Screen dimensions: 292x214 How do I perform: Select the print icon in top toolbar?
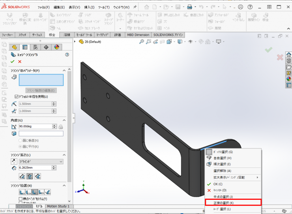[189, 7]
